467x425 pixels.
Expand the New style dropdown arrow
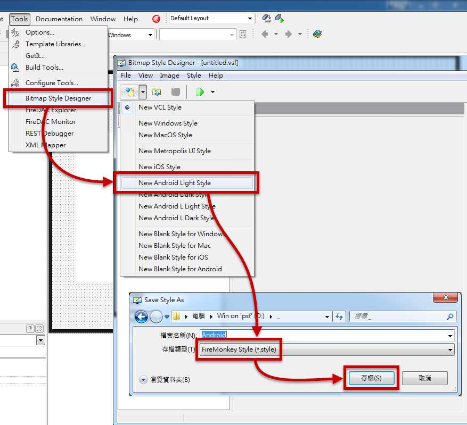[x=143, y=92]
